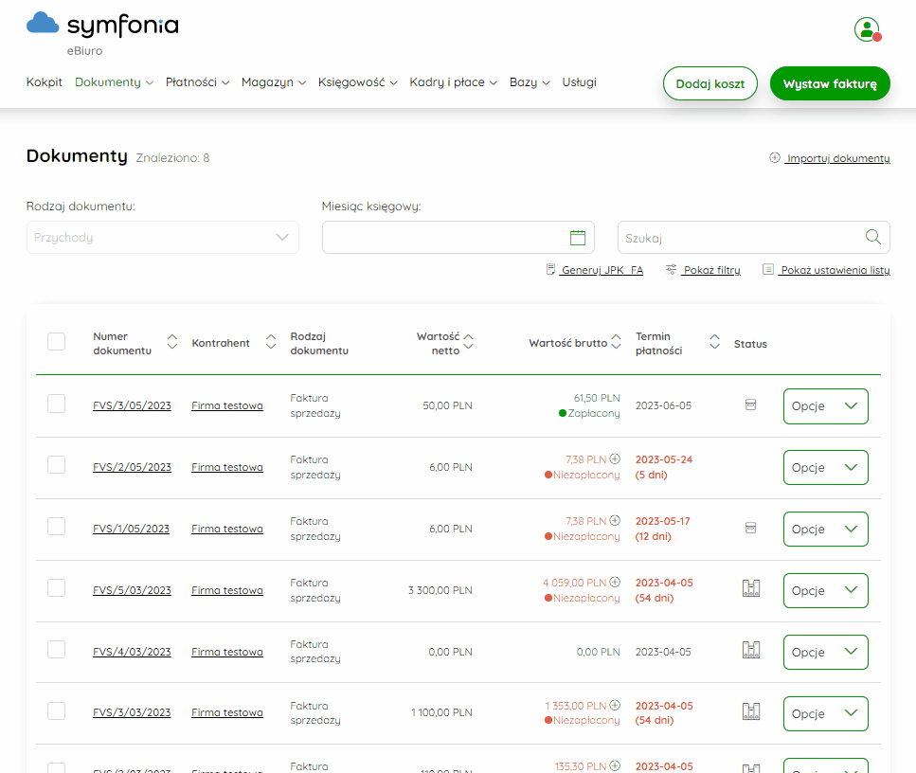Select checkbox for FVS/2/05/2023
Screen dimensions: 916x773
tap(56, 465)
